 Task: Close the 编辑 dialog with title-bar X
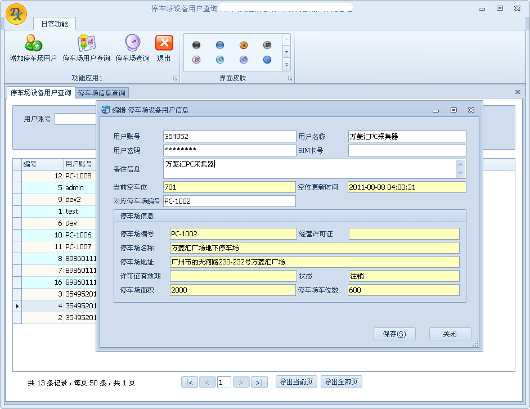471,110
